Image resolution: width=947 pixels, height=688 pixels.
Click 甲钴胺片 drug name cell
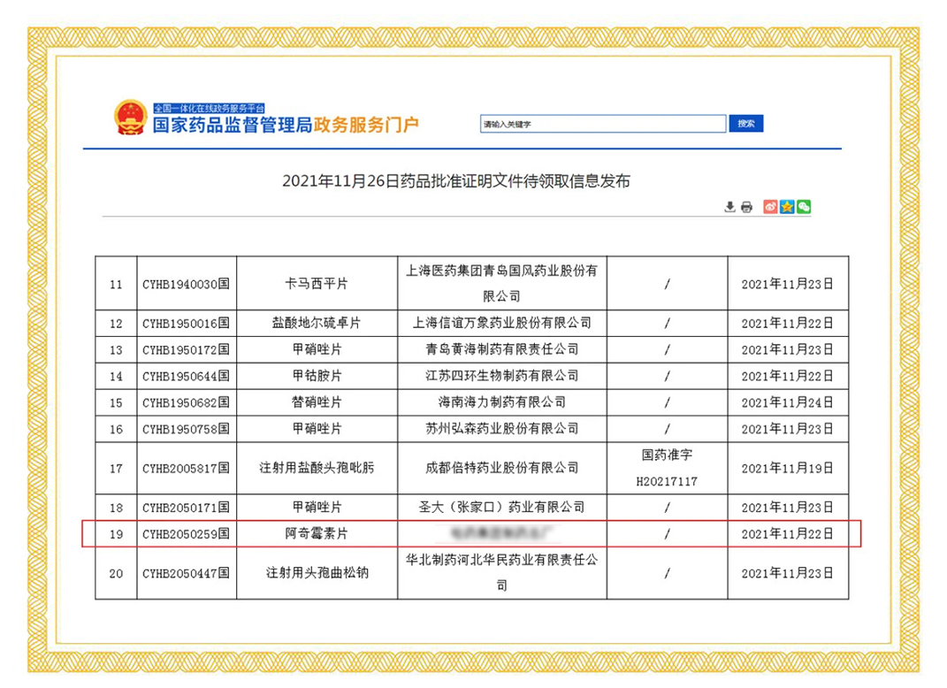pyautogui.click(x=317, y=376)
